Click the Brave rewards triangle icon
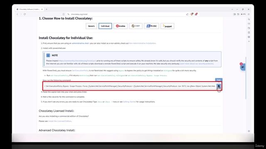 [x=196, y=14]
